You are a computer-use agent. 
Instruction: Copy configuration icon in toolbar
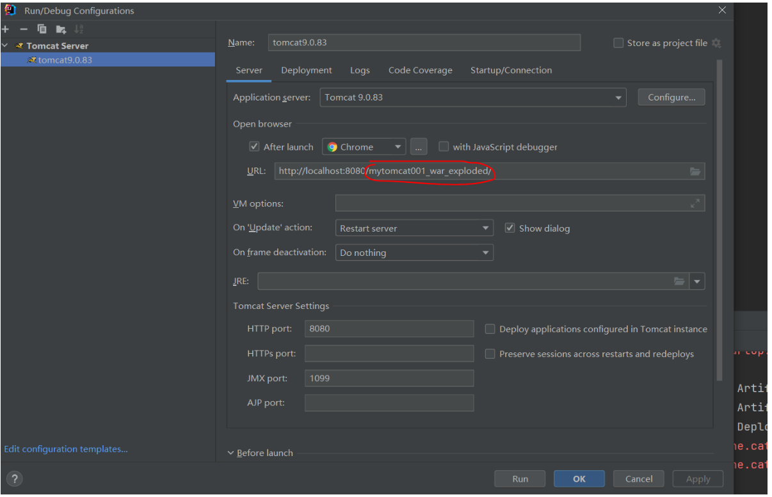42,29
